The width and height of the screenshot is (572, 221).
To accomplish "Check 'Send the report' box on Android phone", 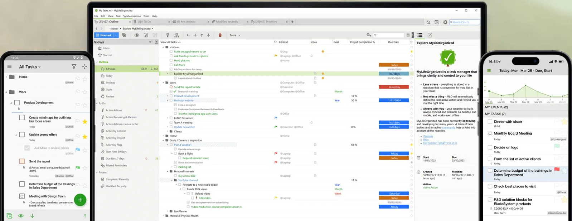I will click(22, 161).
